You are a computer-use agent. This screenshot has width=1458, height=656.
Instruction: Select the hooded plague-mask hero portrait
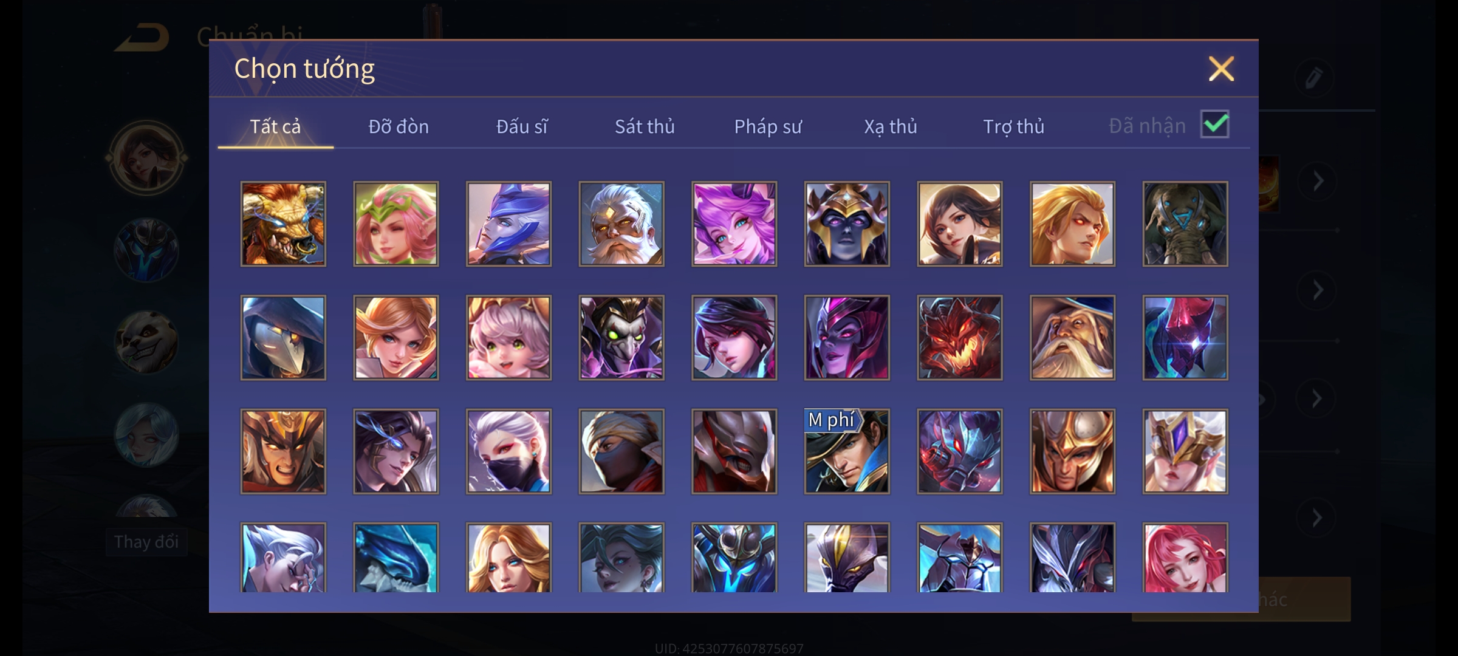[x=283, y=338]
